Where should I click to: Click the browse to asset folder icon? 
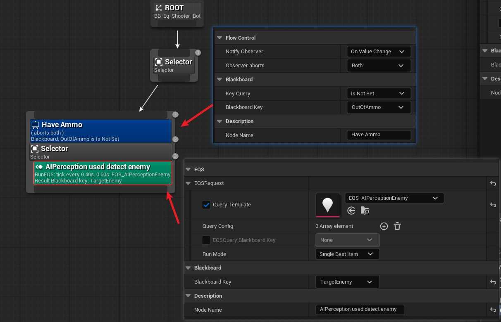(x=365, y=211)
